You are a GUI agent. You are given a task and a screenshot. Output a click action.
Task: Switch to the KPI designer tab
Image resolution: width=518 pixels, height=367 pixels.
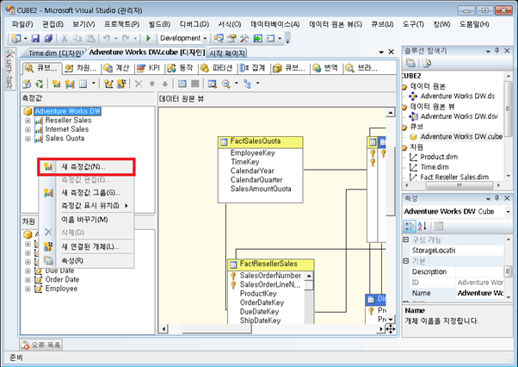(x=149, y=68)
